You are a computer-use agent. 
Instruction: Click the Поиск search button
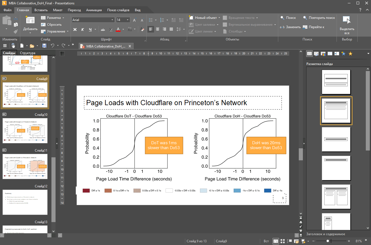[288, 18]
